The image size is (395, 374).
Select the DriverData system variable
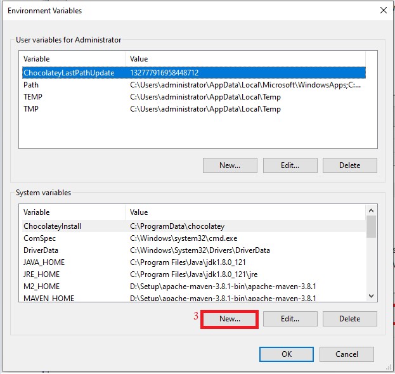[x=194, y=250]
